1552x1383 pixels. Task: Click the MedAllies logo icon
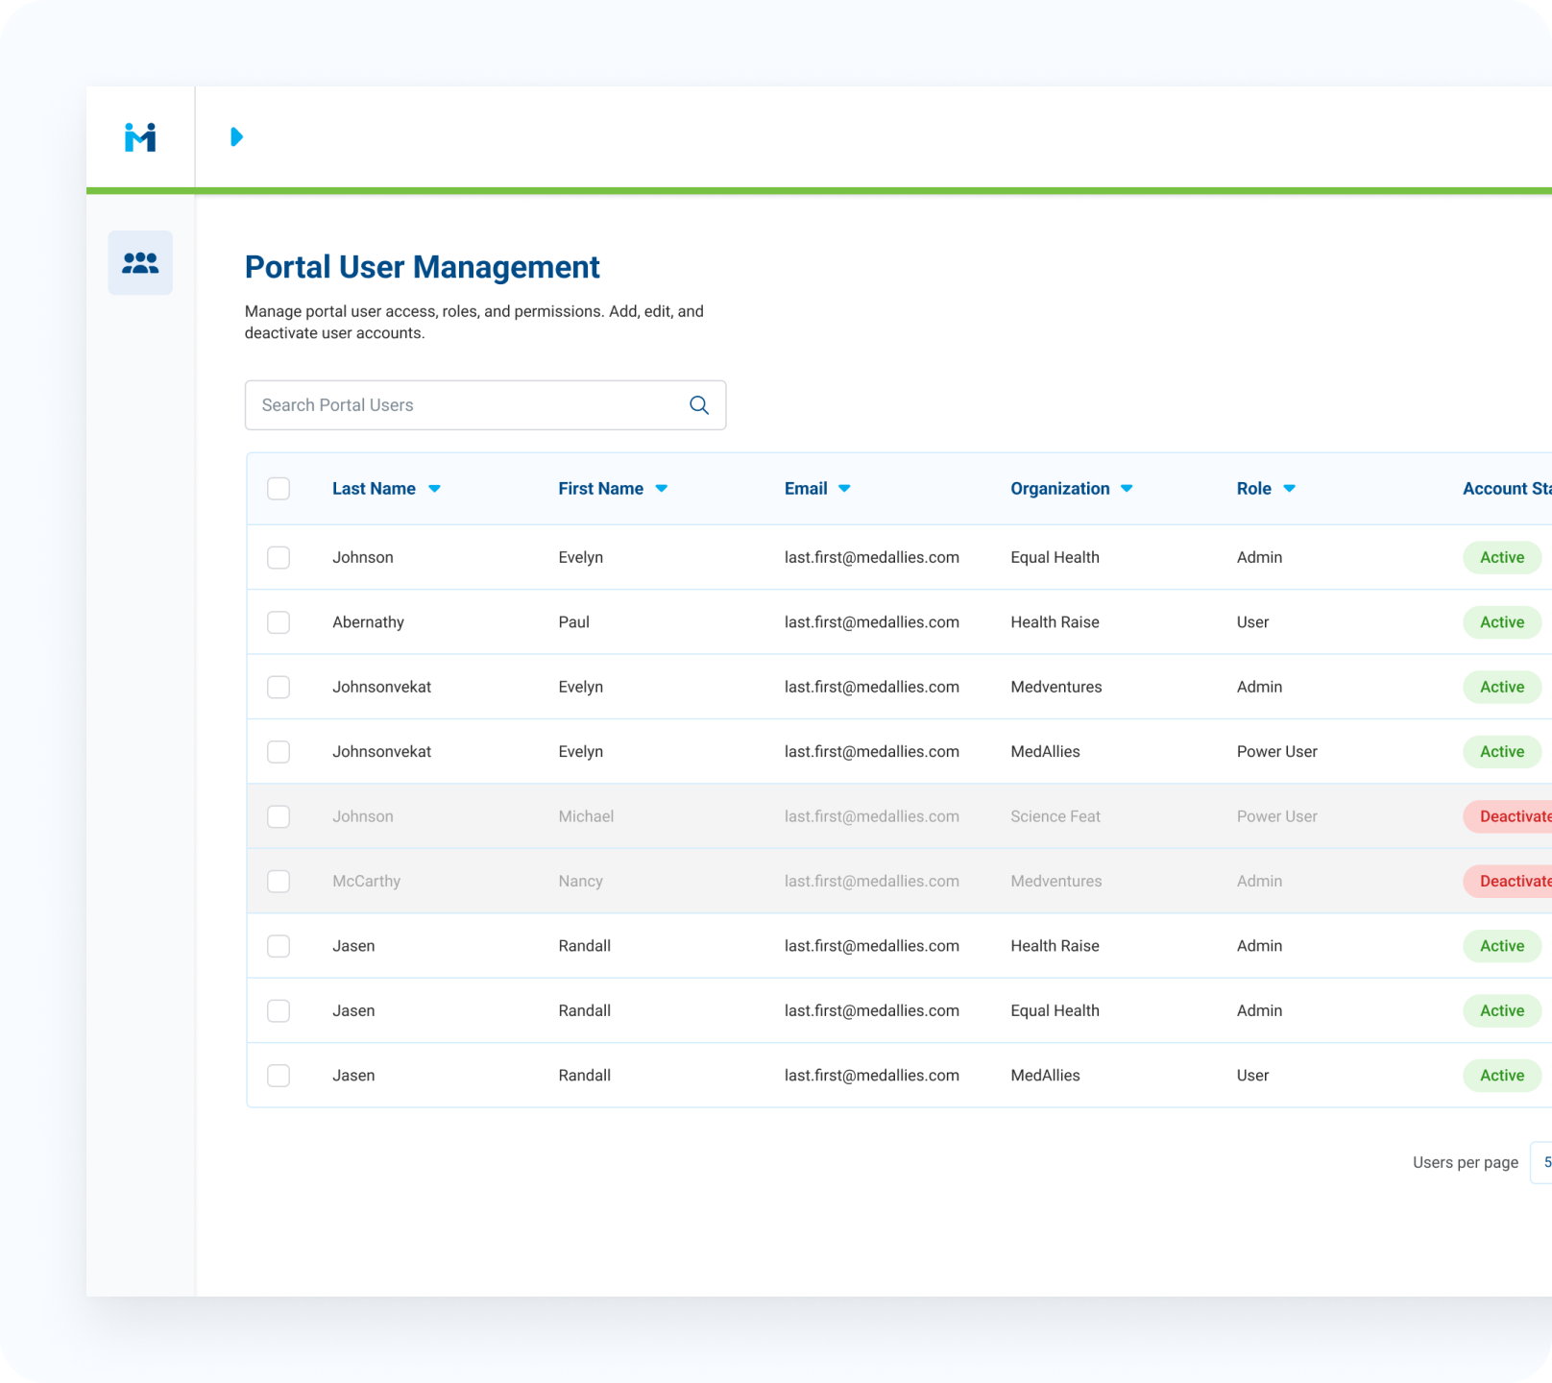[x=140, y=137]
